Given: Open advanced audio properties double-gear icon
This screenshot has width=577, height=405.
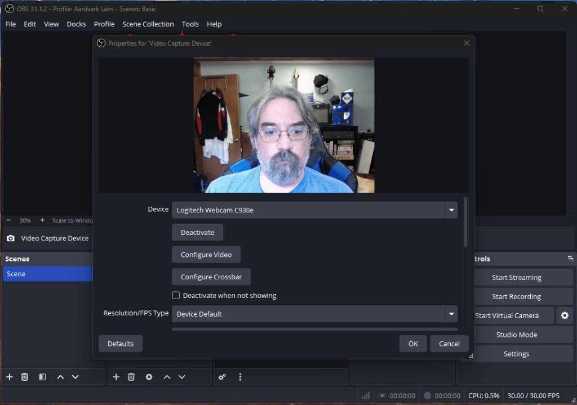Looking at the screenshot, I should (x=223, y=377).
